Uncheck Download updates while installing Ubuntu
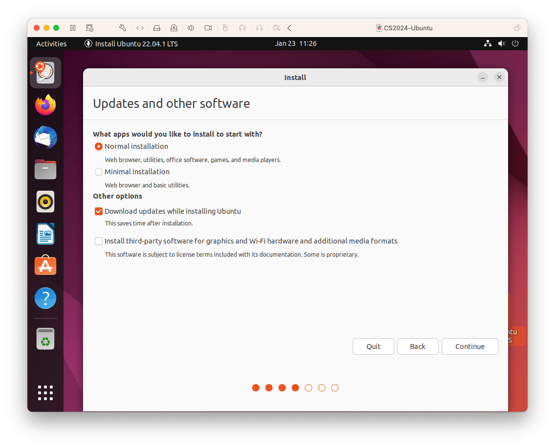The image size is (555, 448). point(99,211)
